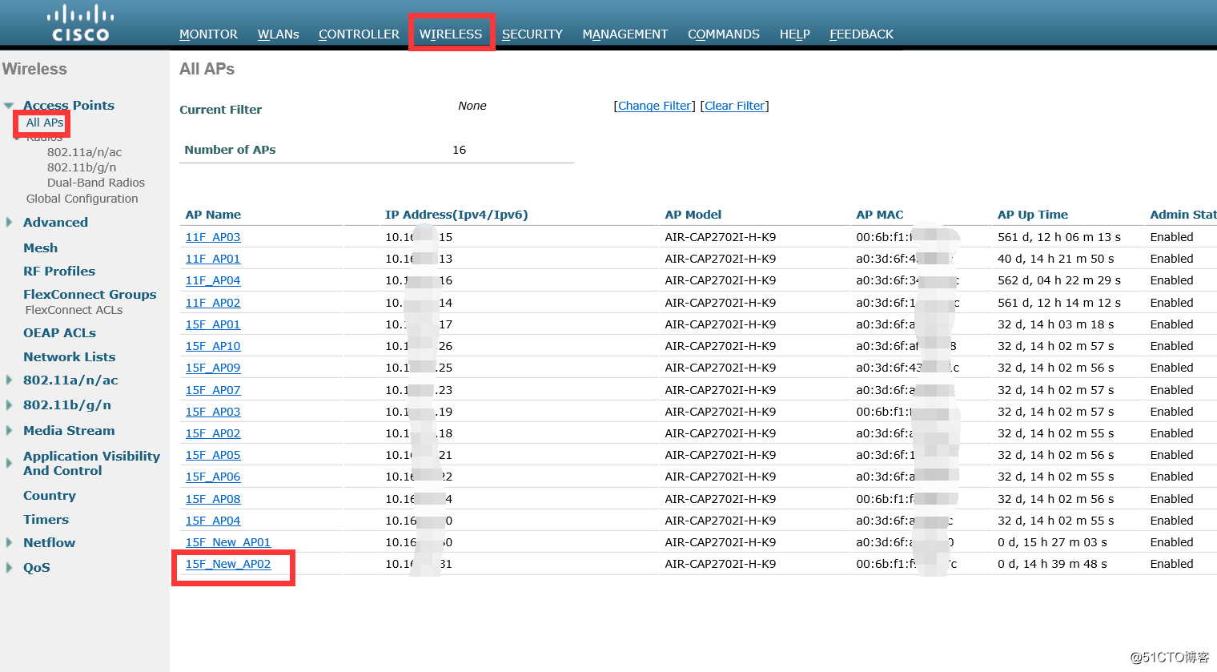Click the Clear Filter link
Screen dimensions: 1217x672
(734, 106)
